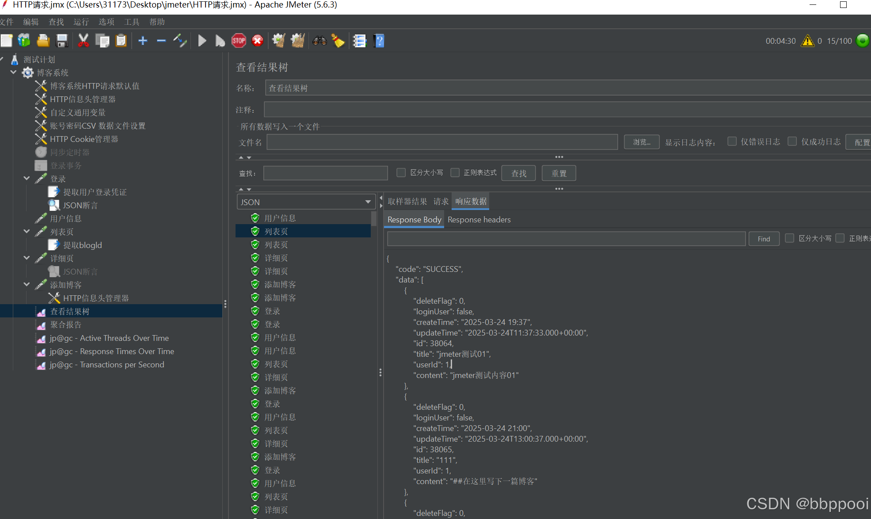Collapse the 登录 tree node
The height and width of the screenshot is (519, 871).
[27, 179]
